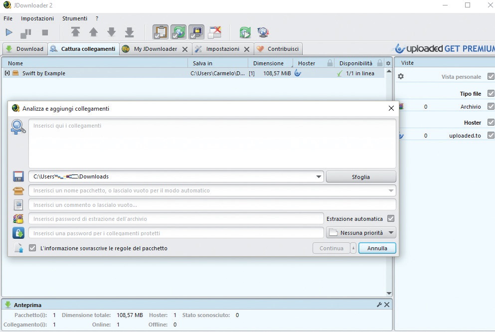Click the package rules overwrite icon
The image size is (495, 332).
(19, 248)
